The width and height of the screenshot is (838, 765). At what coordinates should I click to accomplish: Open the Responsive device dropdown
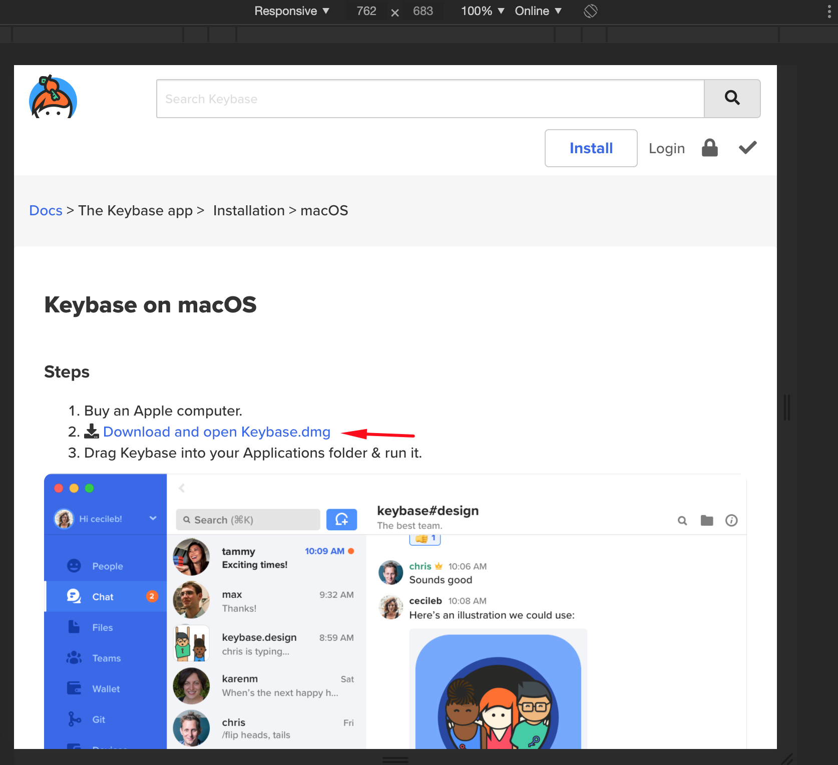click(x=291, y=11)
